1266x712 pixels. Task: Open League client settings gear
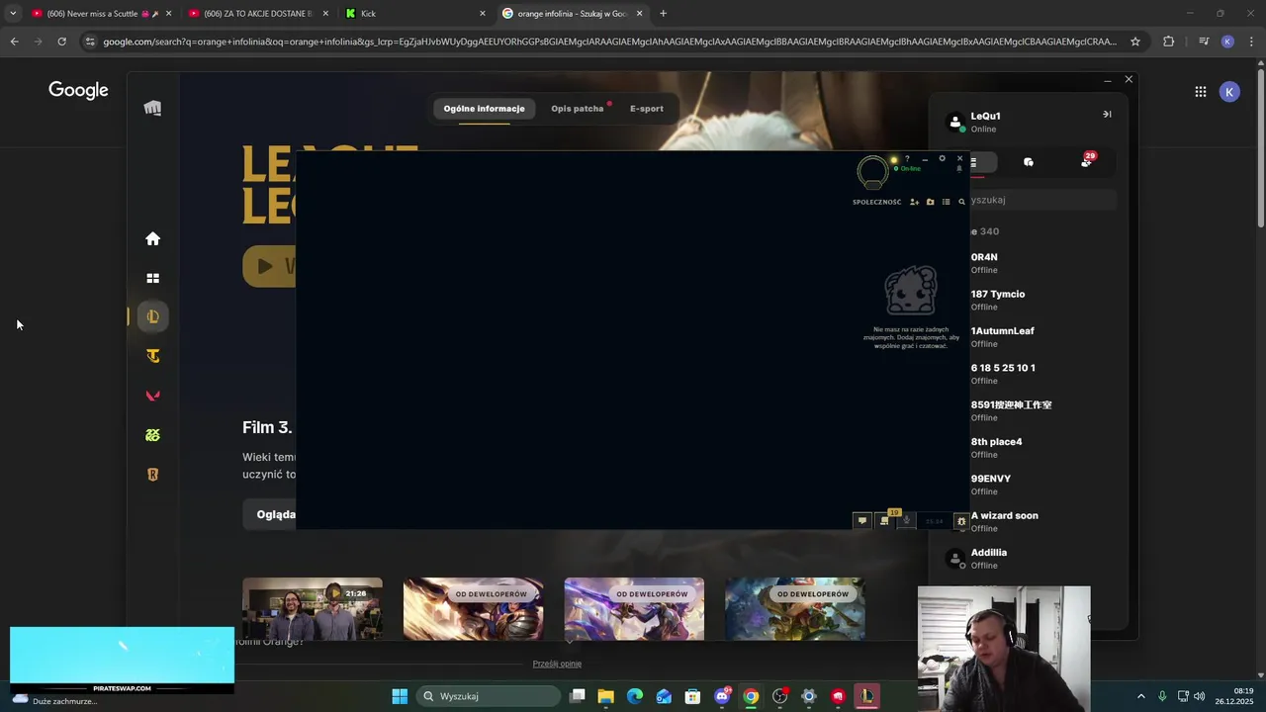point(942,158)
